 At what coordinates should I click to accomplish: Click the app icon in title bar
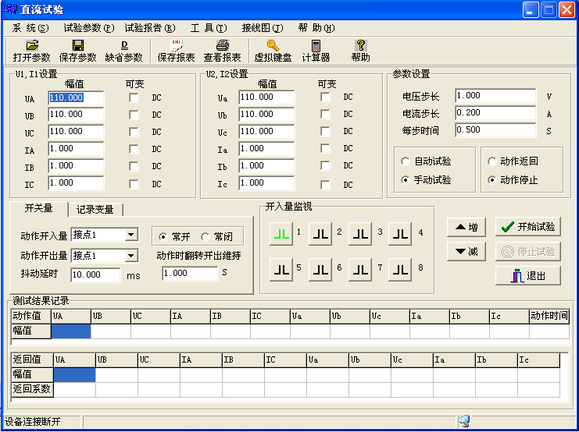[x=11, y=9]
